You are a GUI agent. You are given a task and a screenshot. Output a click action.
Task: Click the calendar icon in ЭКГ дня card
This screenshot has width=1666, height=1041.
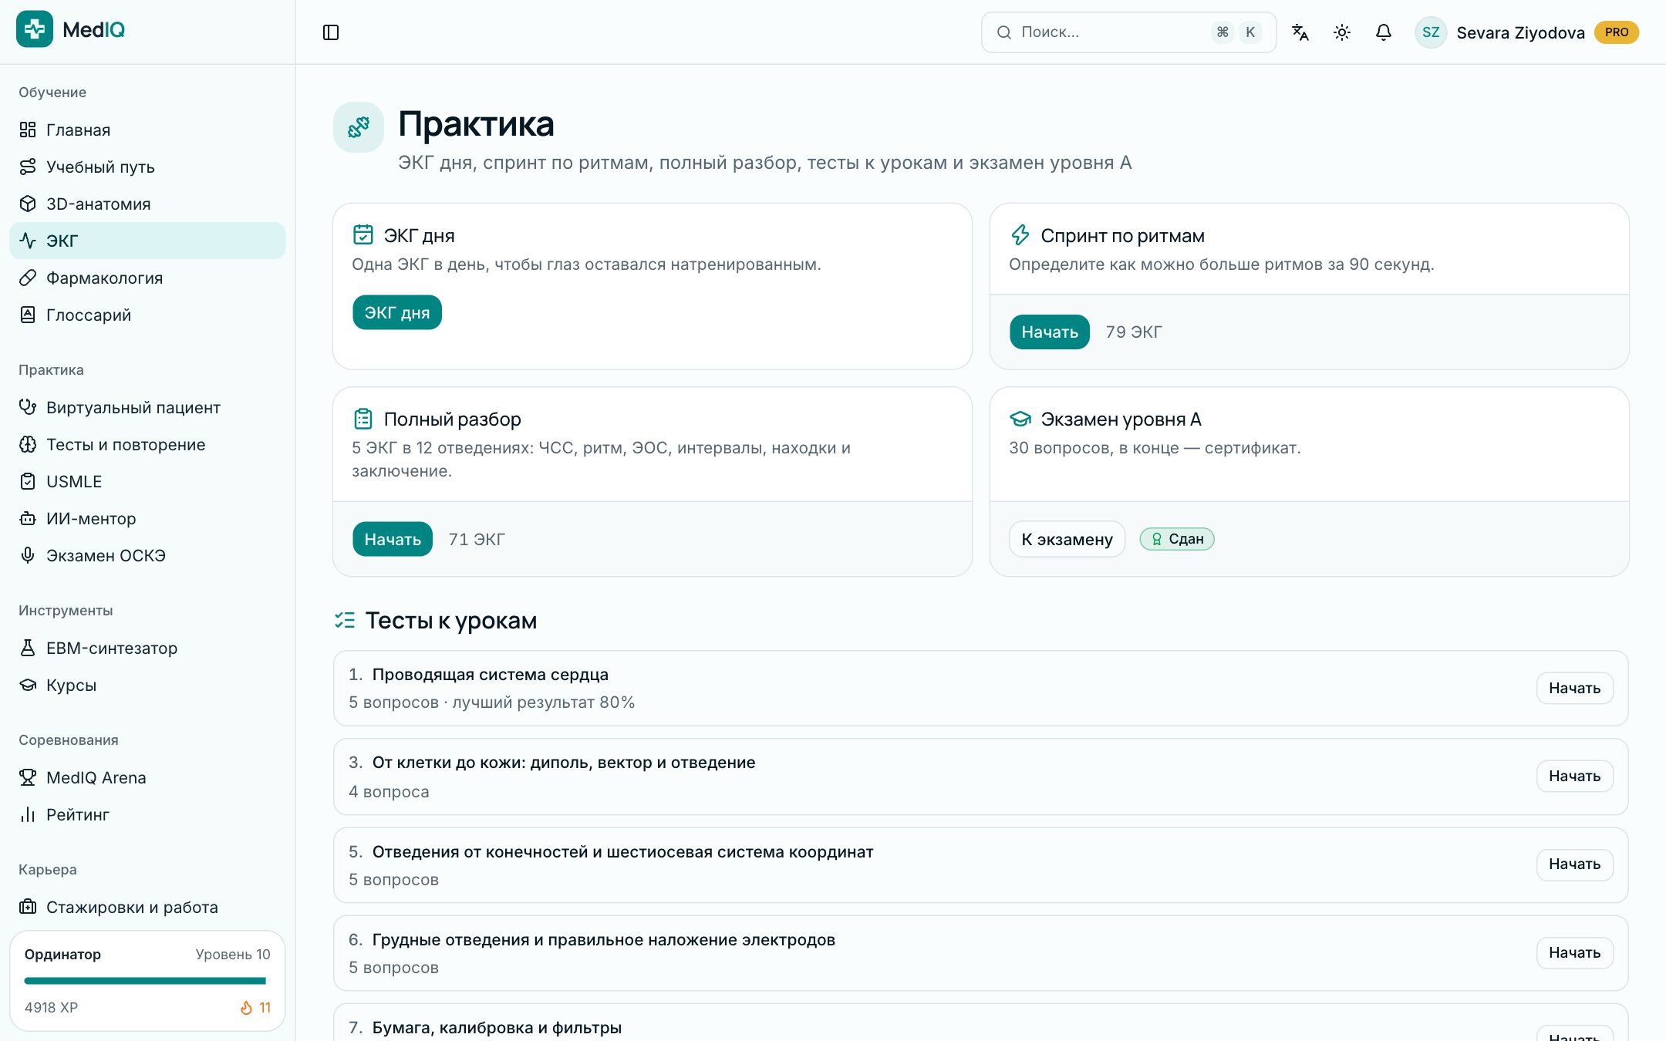pos(363,234)
